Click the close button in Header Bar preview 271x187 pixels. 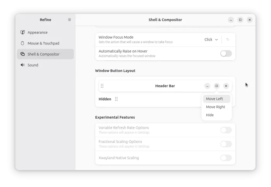[x=226, y=86]
